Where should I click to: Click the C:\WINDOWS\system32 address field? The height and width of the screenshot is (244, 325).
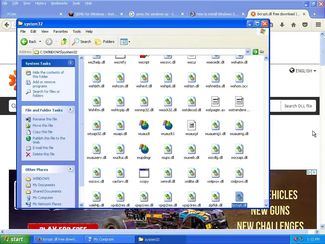(142, 52)
